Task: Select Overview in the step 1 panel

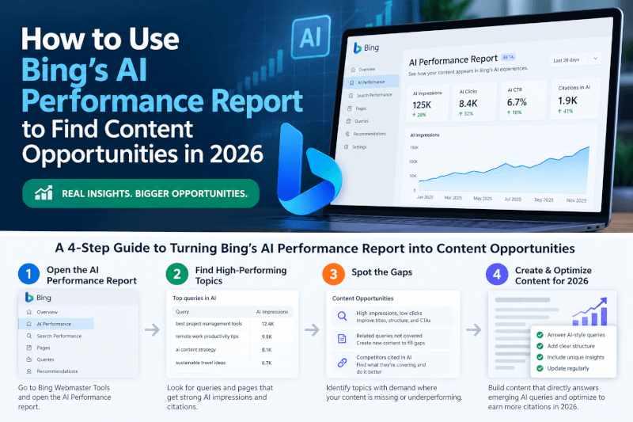Action: coord(47,312)
